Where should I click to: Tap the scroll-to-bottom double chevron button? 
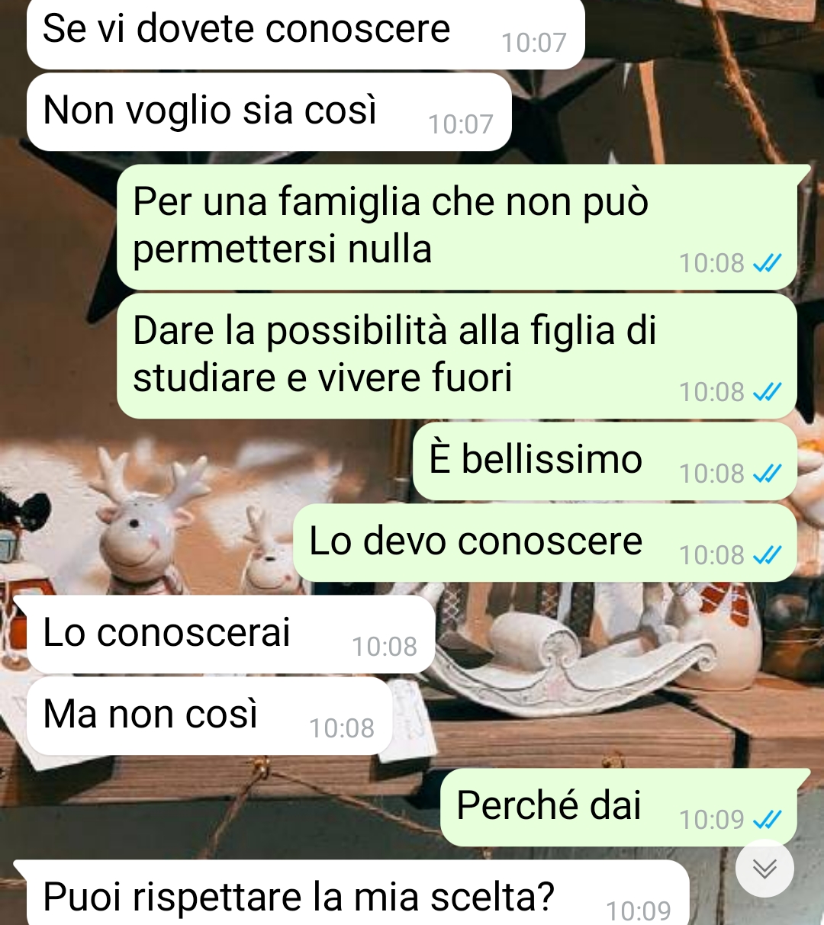point(764,868)
